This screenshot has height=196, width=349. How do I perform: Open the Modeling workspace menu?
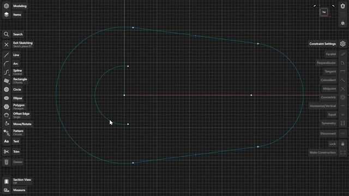[x=7, y=6]
